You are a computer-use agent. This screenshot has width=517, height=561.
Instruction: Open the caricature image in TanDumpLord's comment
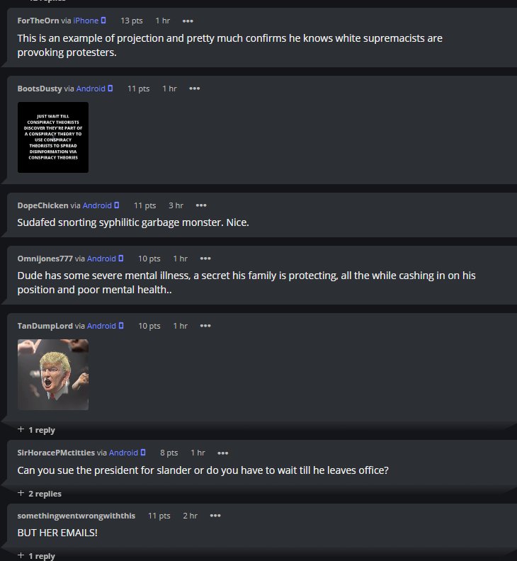click(x=53, y=375)
